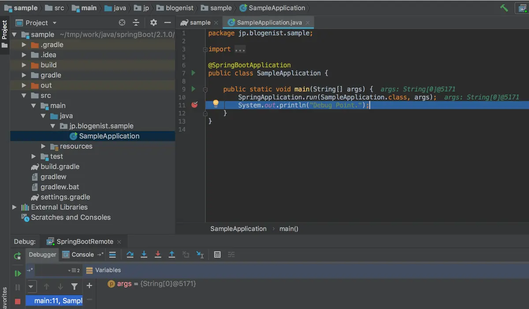Collapse the jp.blogenist.sample package
This screenshot has width=529, height=309.
[53, 126]
